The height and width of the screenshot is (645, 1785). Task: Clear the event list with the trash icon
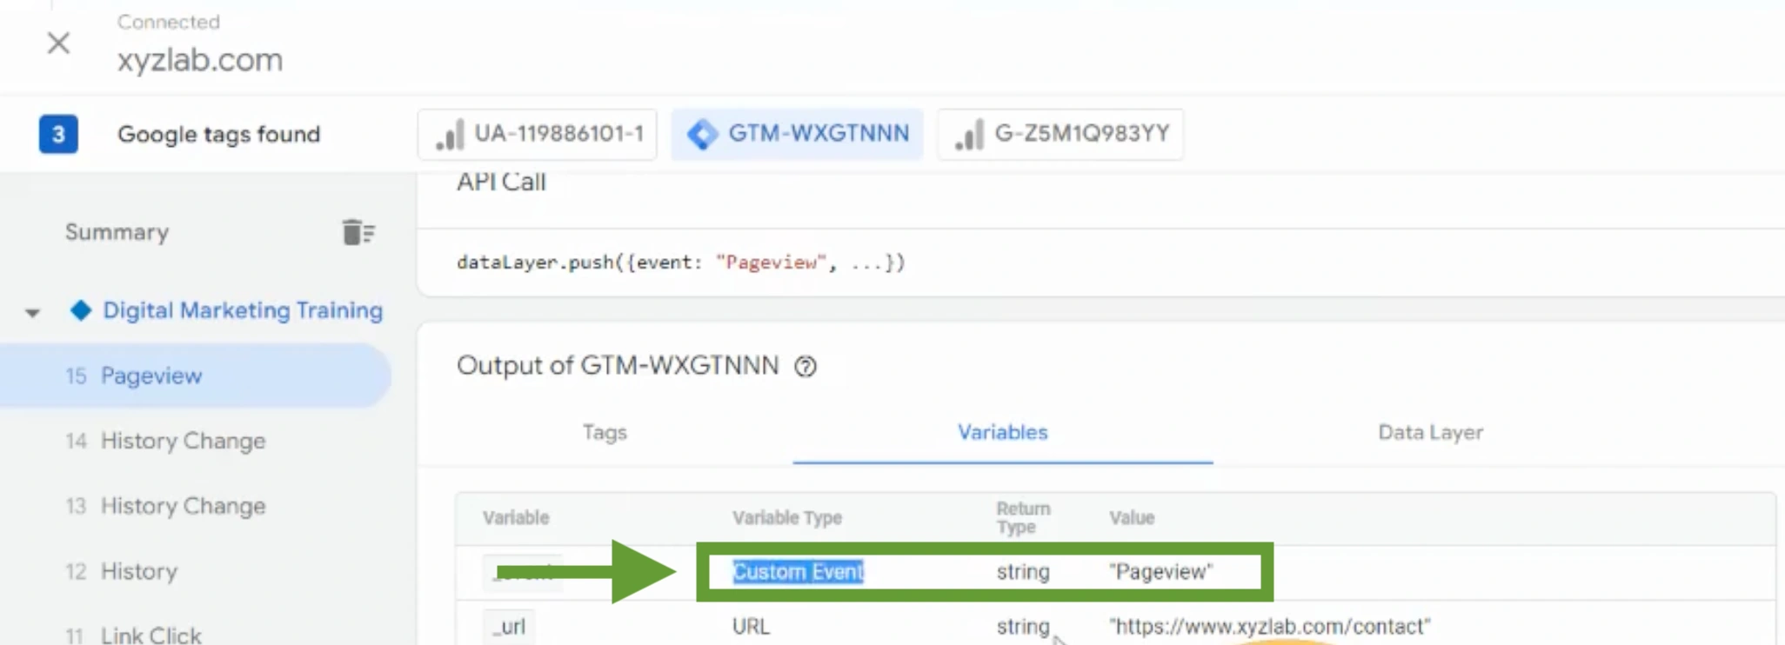(358, 232)
